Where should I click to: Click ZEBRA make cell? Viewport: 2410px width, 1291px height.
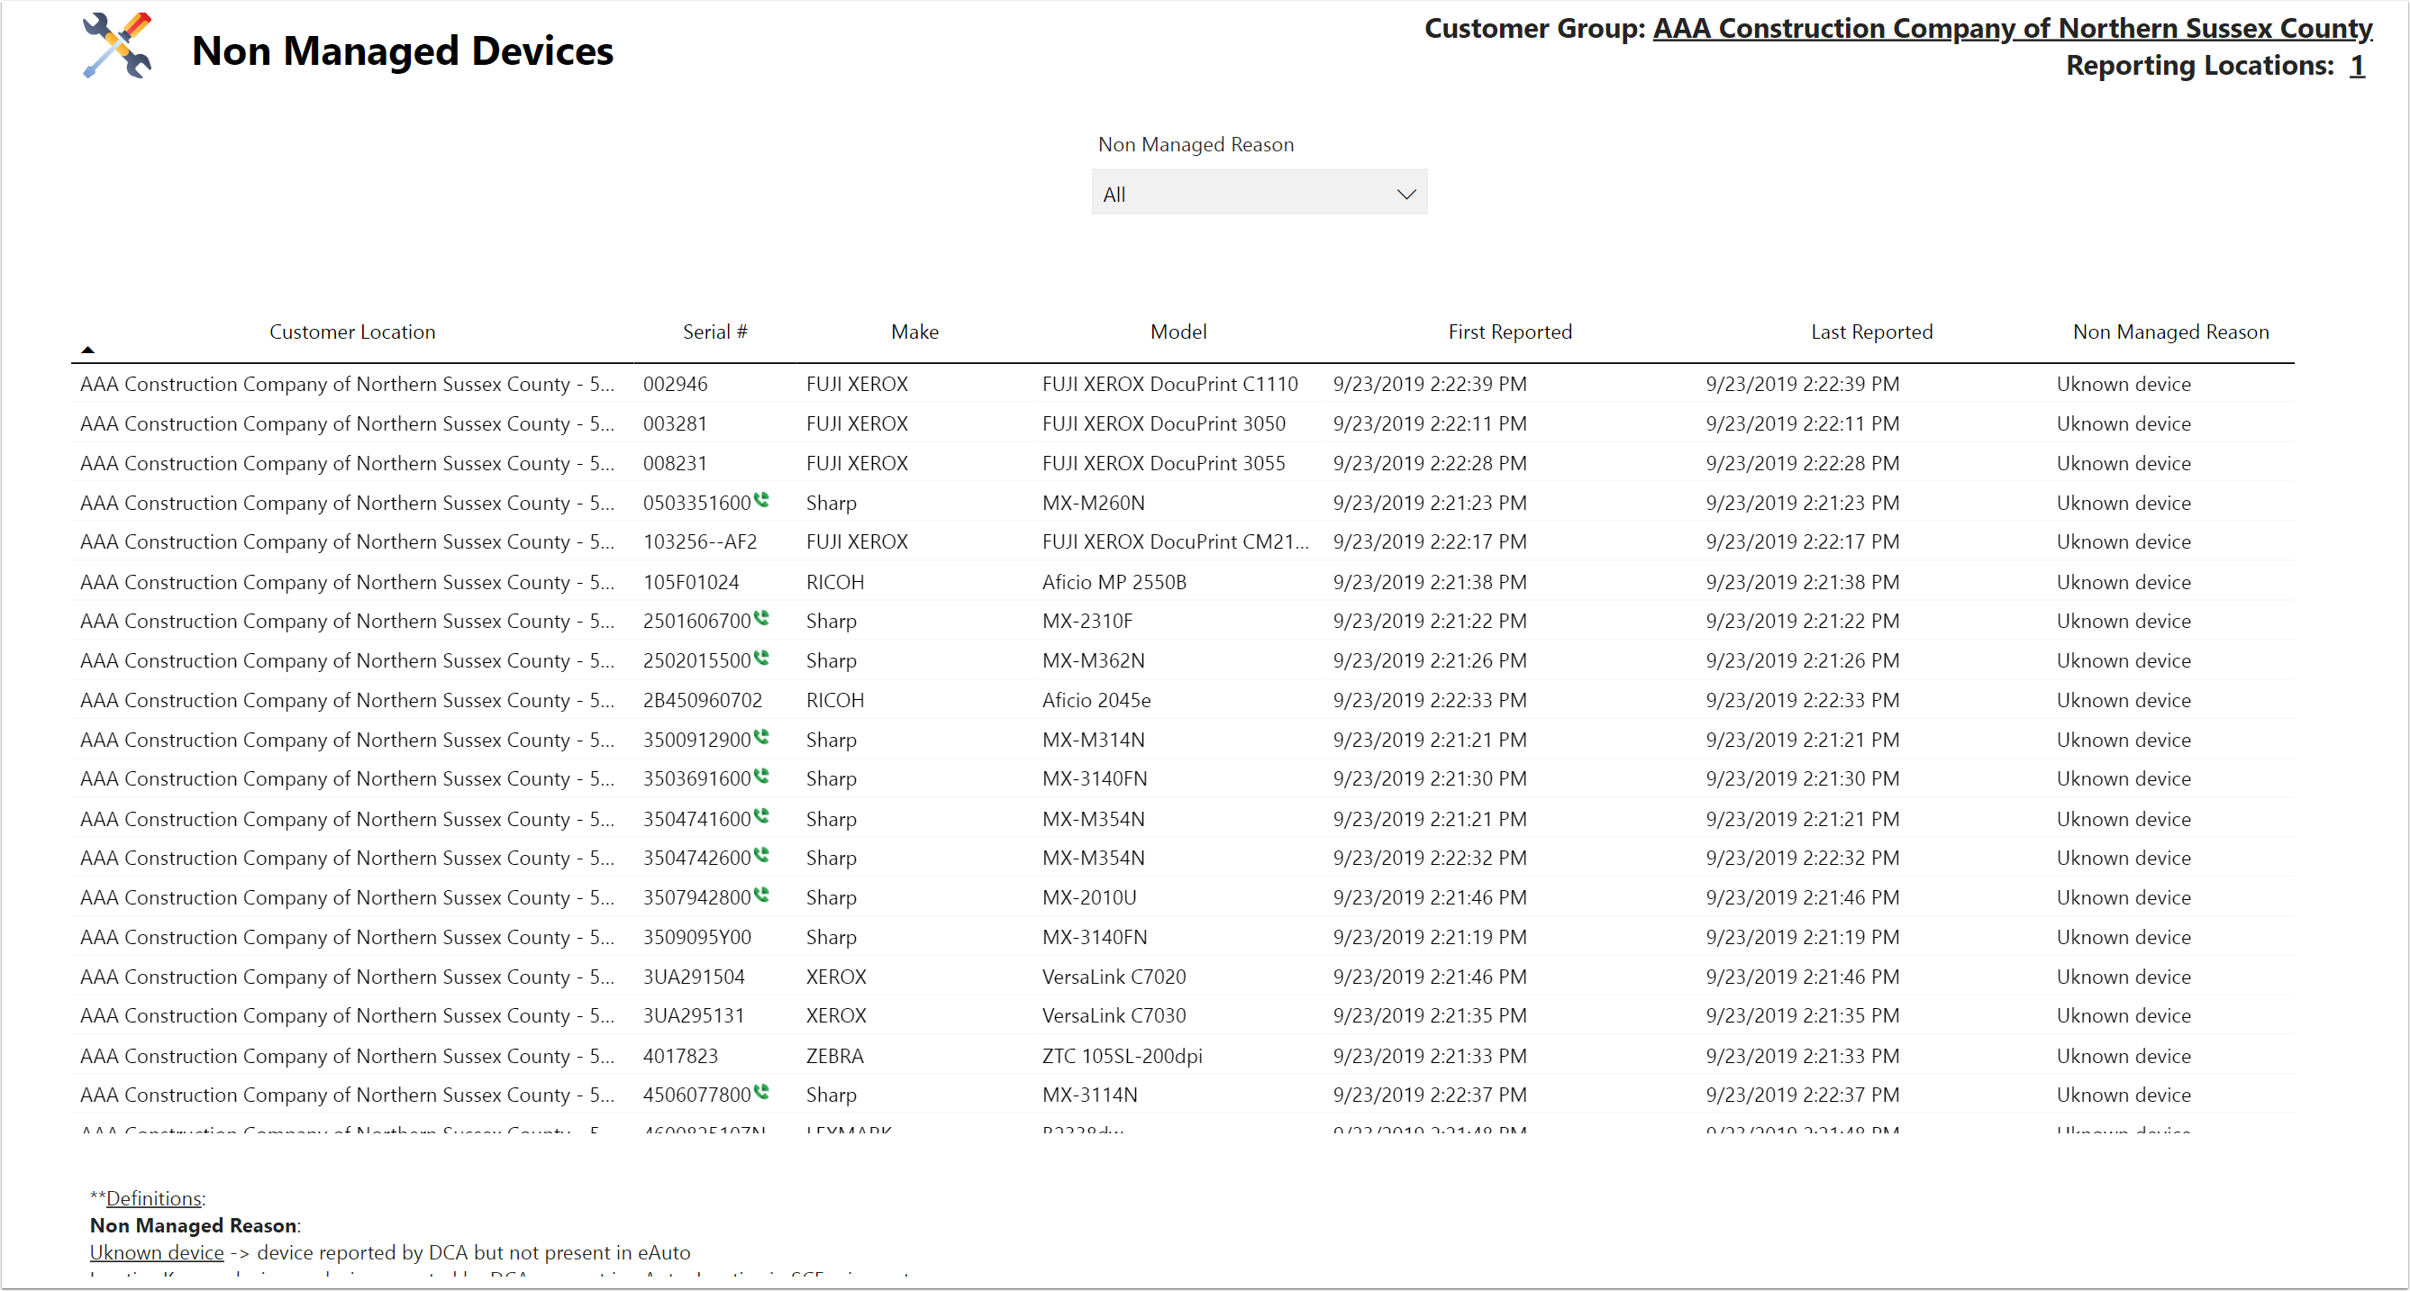coord(834,1056)
